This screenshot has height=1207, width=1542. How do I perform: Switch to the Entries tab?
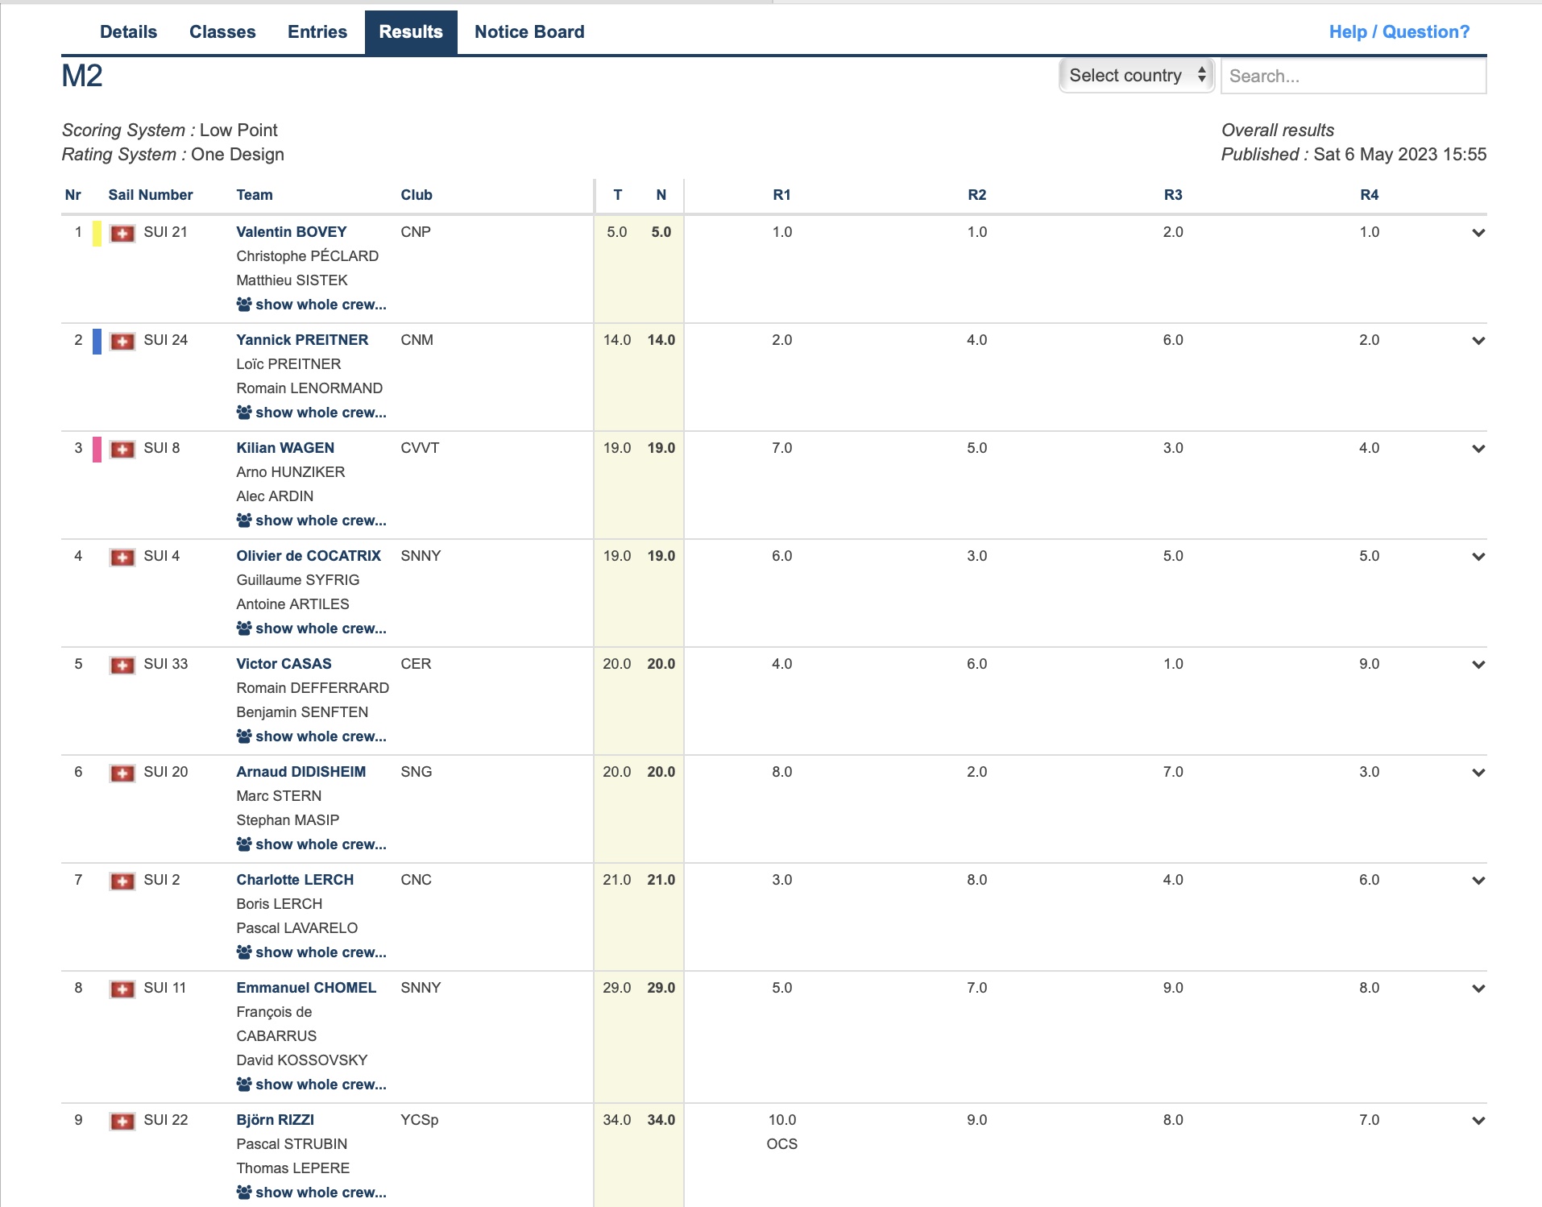coord(317,32)
